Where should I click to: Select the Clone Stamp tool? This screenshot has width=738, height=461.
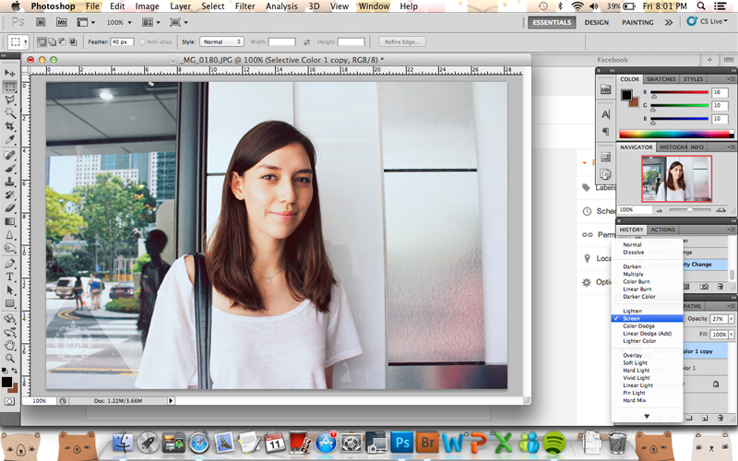(10, 181)
